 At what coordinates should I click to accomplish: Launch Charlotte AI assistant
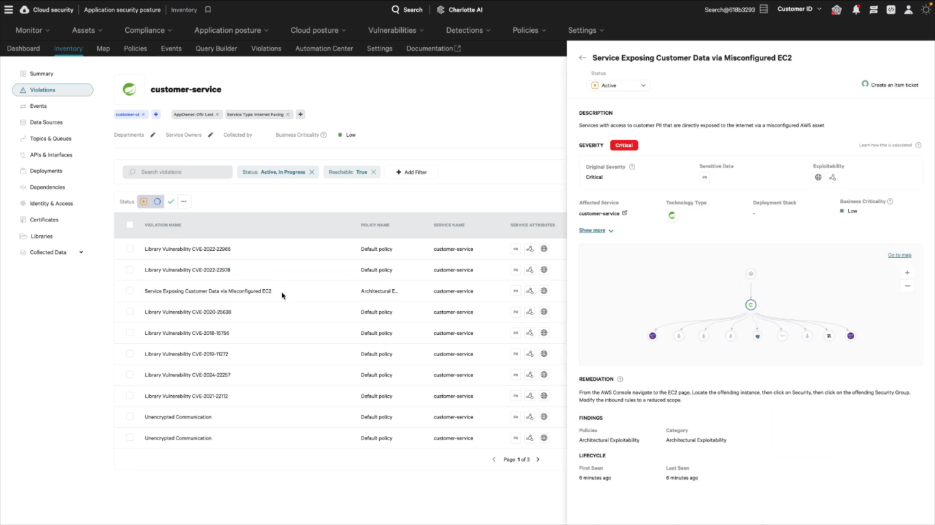(x=460, y=10)
